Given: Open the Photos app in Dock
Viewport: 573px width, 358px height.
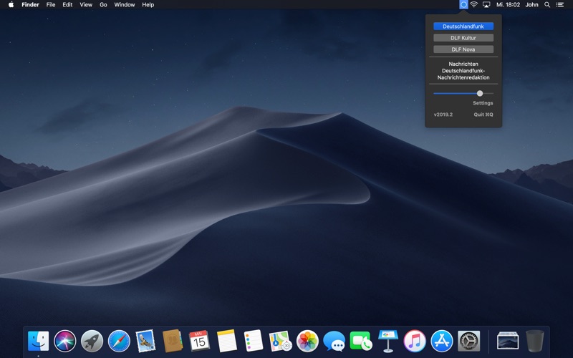Looking at the screenshot, I should click(307, 341).
